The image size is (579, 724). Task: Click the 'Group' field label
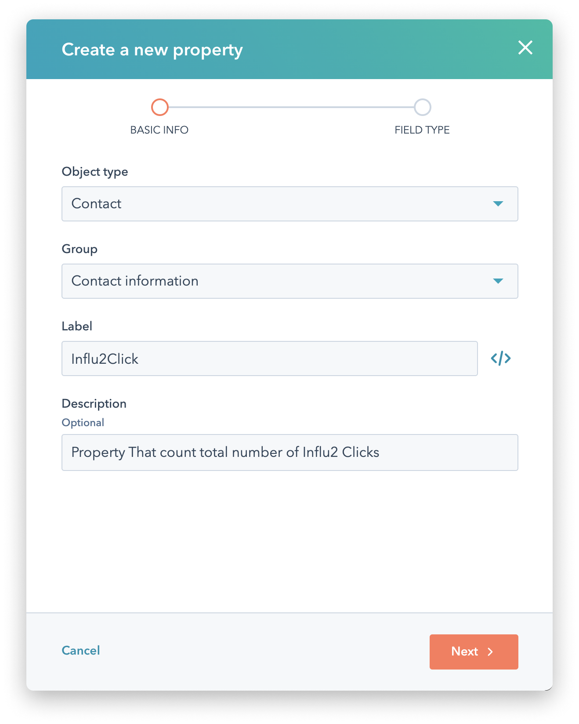point(80,249)
